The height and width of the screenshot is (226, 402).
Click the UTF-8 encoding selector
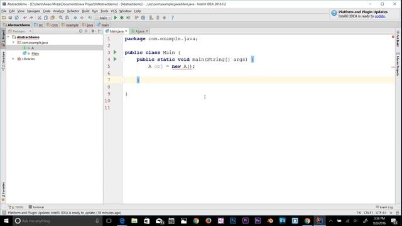point(381,213)
